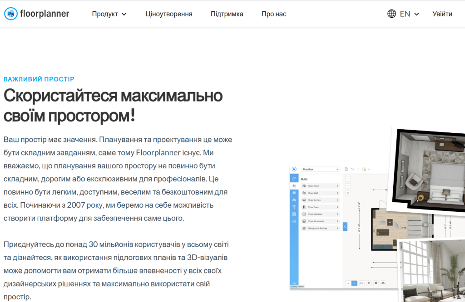Click the redo arrow in editor preview

[358, 169]
